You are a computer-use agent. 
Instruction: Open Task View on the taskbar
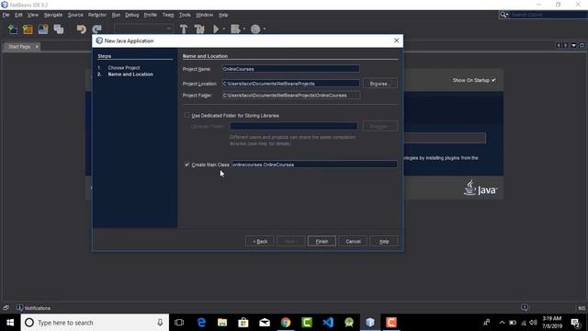(x=179, y=323)
